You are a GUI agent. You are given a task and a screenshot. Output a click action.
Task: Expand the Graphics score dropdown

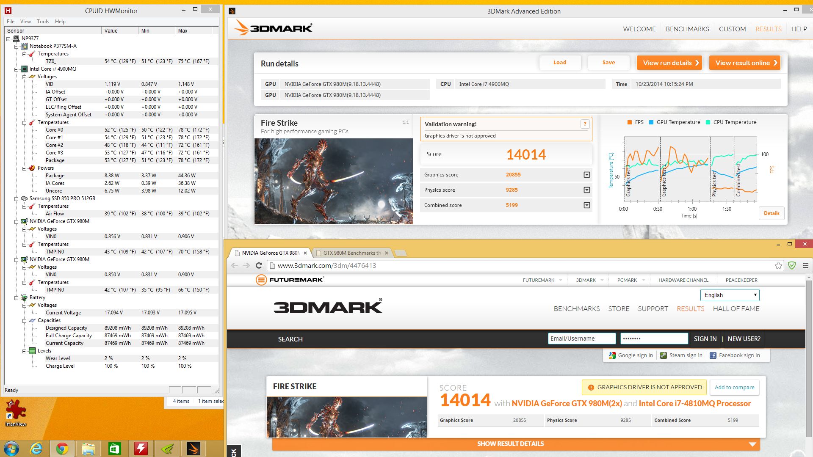coord(586,175)
